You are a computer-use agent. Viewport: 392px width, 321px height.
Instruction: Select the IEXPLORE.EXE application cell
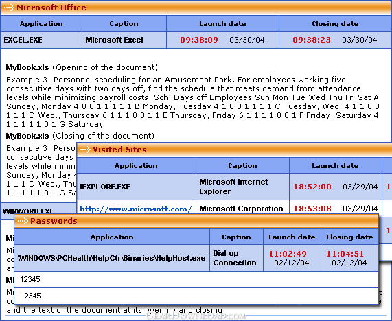(x=136, y=187)
